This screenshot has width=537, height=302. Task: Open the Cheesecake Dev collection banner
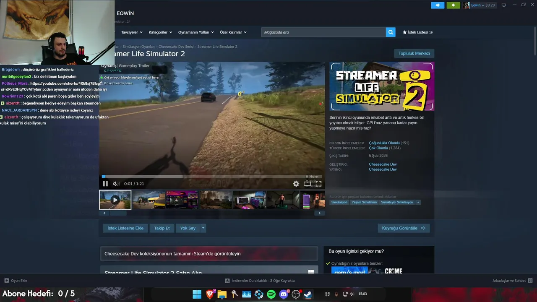click(209, 254)
